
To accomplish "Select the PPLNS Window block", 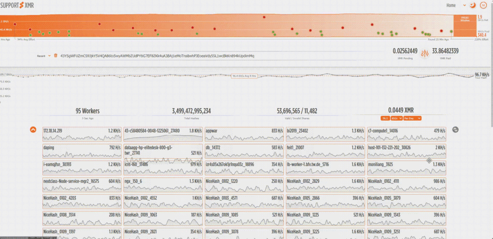I will tap(465, 20).
